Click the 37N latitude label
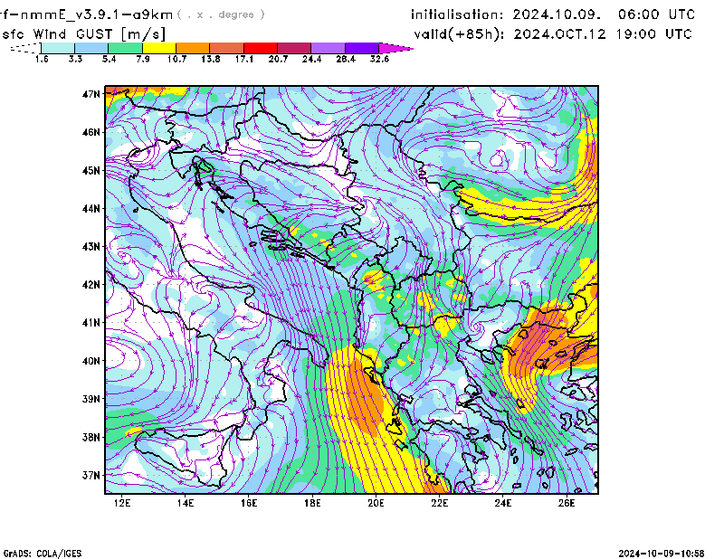Image resolution: width=724 pixels, height=559 pixels. 91,475
